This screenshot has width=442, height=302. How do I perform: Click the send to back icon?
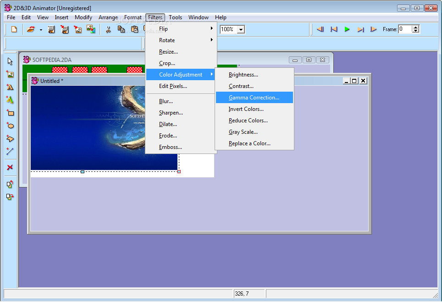[10, 197]
